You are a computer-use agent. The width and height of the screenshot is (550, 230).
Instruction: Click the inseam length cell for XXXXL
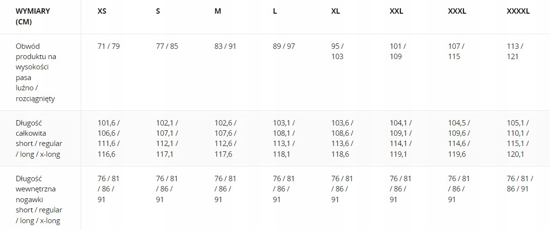pyautogui.click(x=520, y=184)
